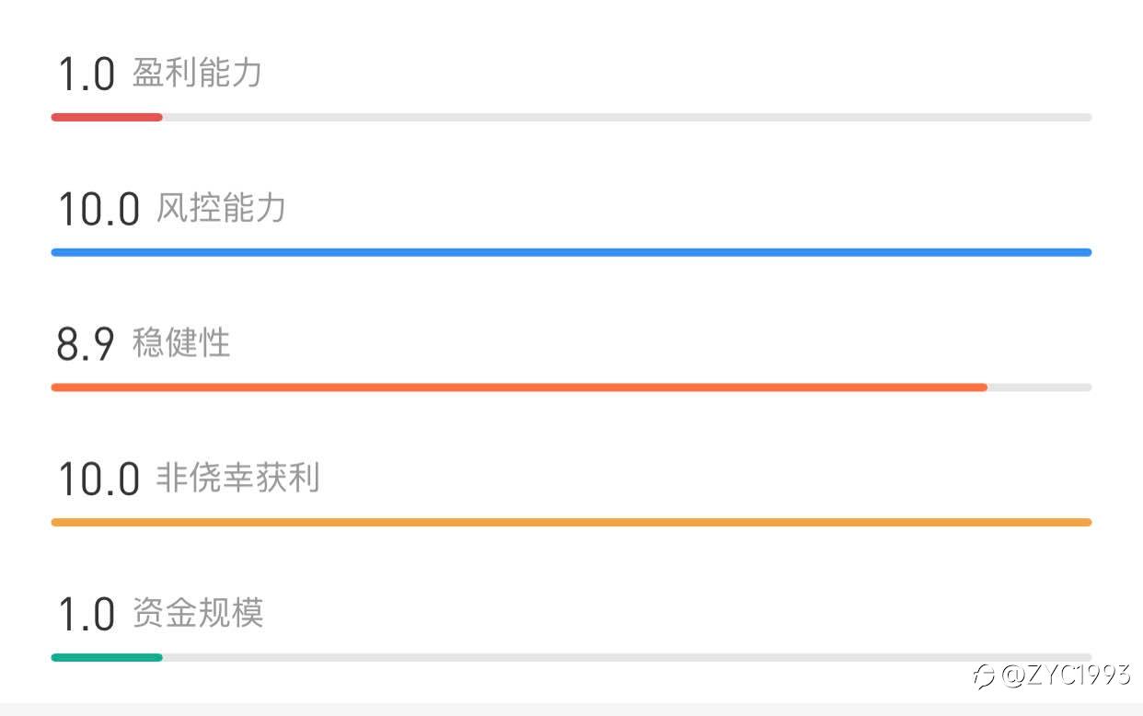Select the 10.0 score beside 风控能力
The image size is (1143, 716).
[x=98, y=210]
